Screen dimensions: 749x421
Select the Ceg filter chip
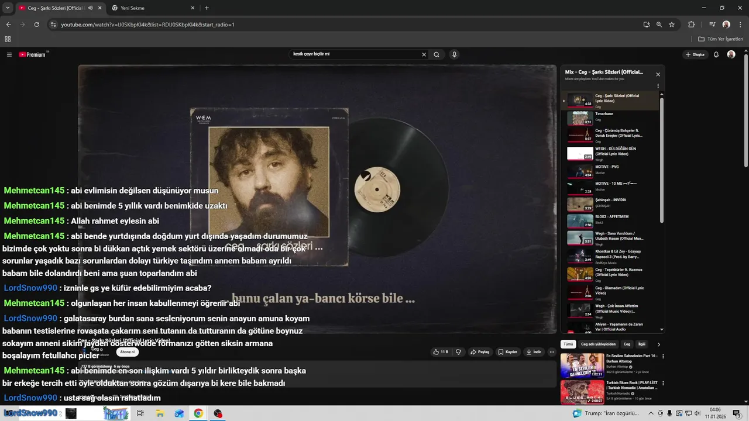627,344
